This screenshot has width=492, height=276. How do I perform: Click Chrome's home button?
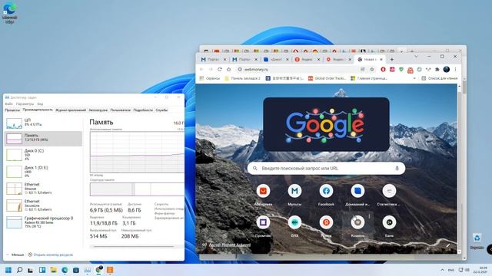pyautogui.click(x=229, y=70)
